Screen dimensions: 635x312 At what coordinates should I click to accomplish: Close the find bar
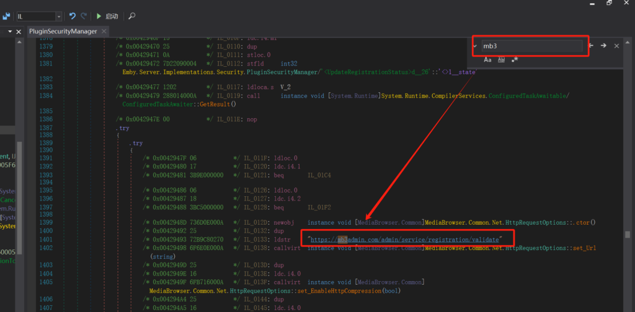(x=616, y=46)
